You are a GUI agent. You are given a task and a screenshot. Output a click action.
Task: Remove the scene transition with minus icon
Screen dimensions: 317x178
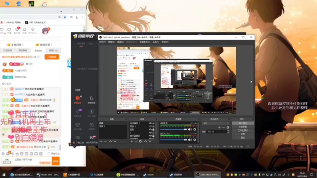tap(223, 127)
